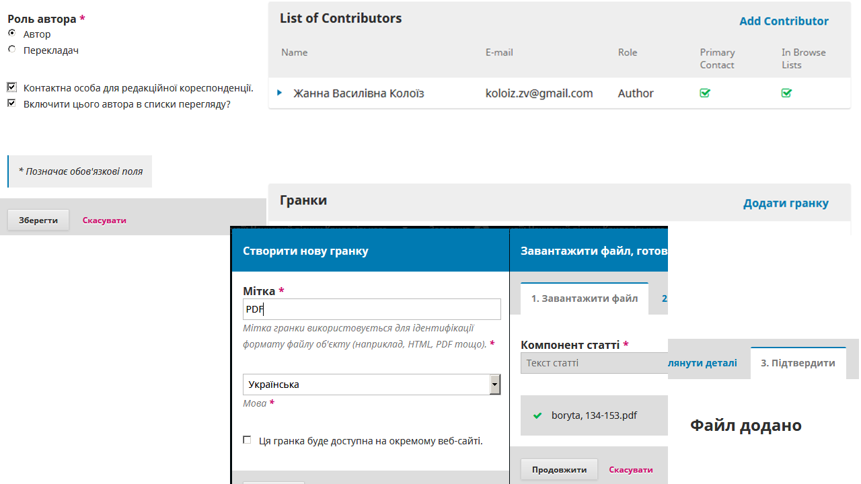Click the Primary Contact green check icon
This screenshot has height=484, width=861.
click(705, 93)
